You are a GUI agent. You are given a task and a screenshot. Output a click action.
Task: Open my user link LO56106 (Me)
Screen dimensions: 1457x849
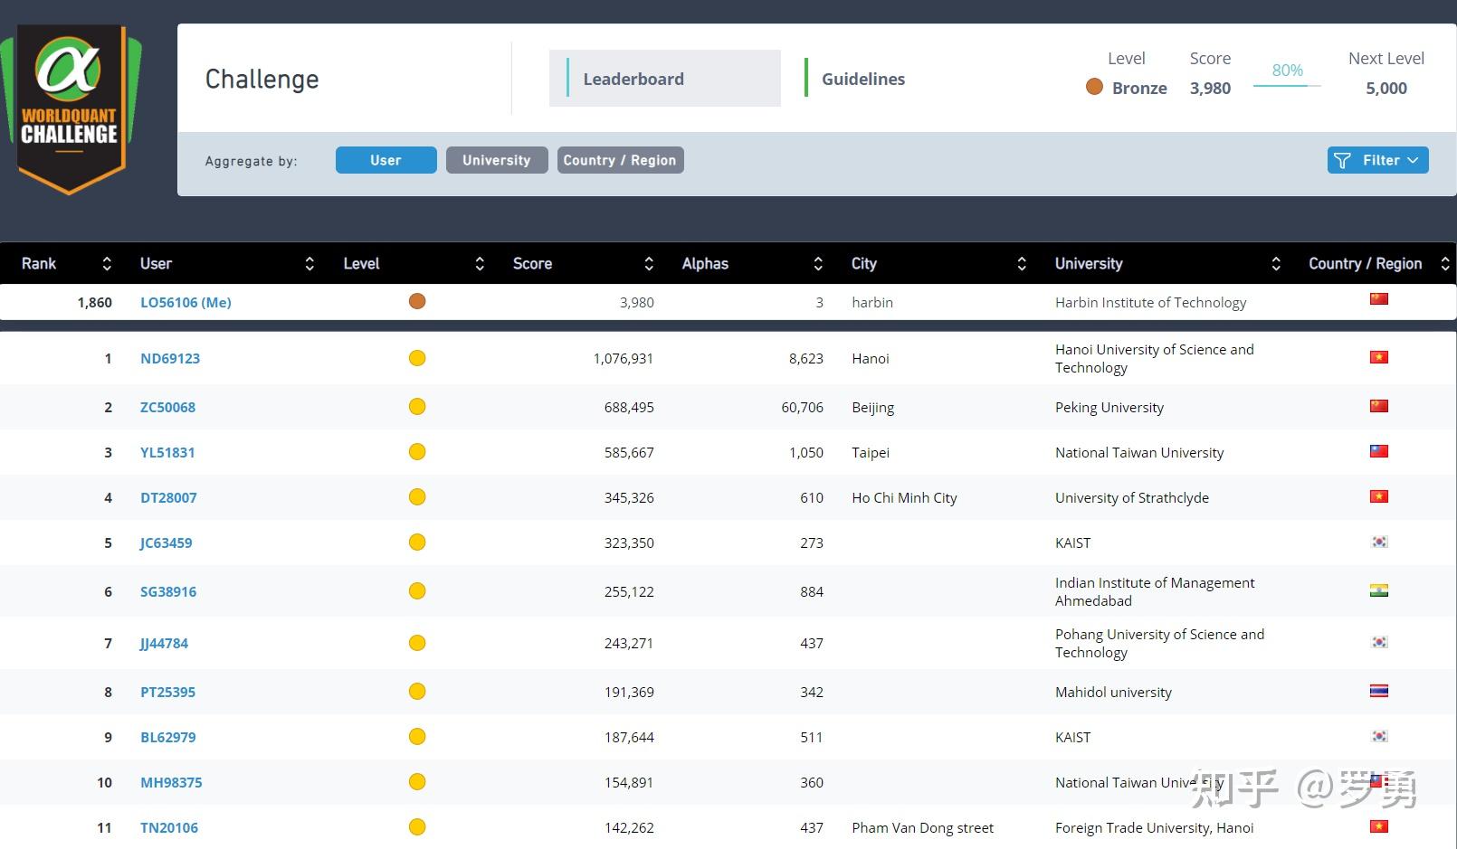(x=186, y=302)
